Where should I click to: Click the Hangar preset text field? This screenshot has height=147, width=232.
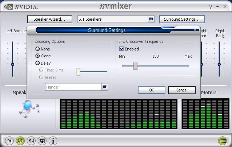click(73, 87)
